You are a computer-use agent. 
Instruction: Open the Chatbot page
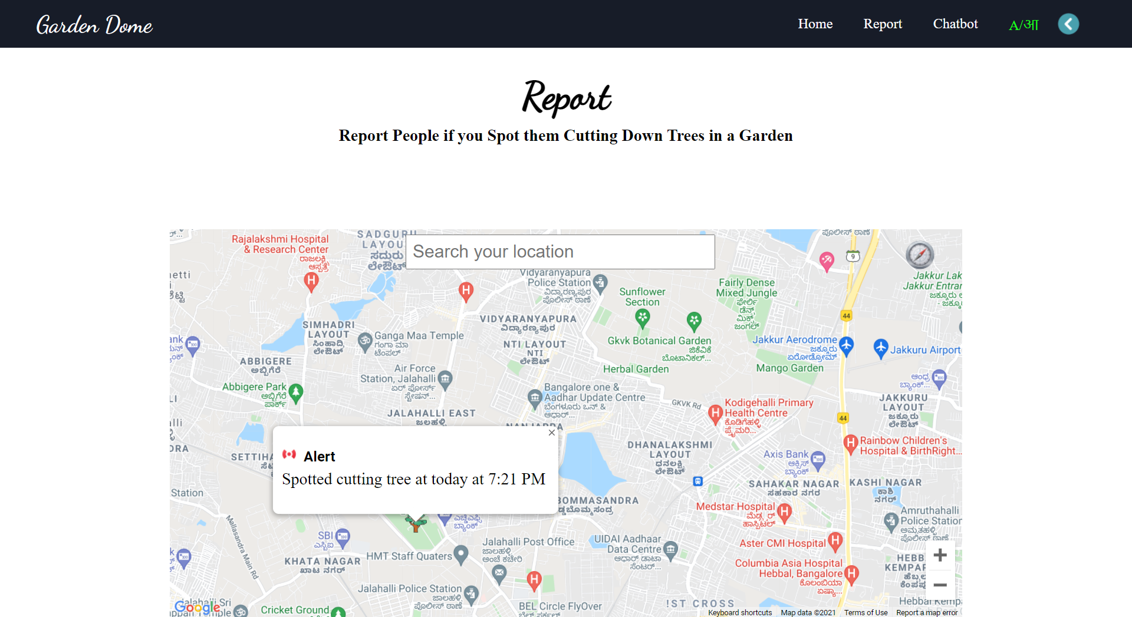coord(955,24)
